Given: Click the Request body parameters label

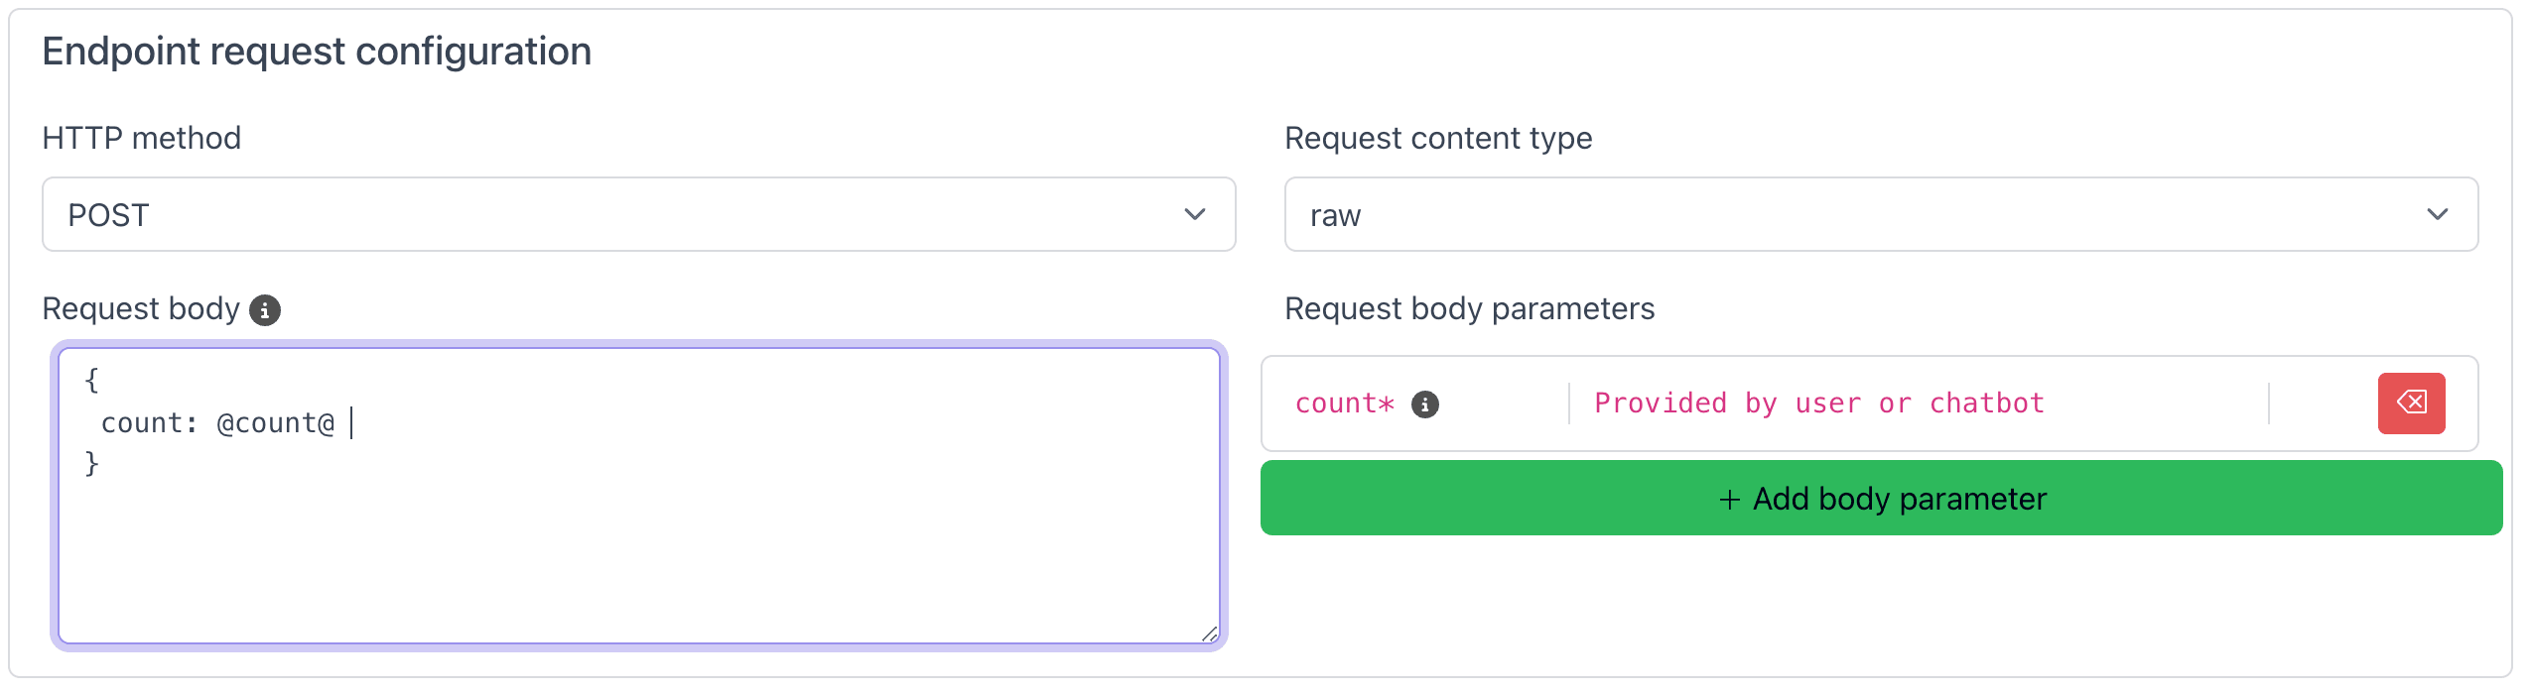Looking at the screenshot, I should pos(1469,309).
